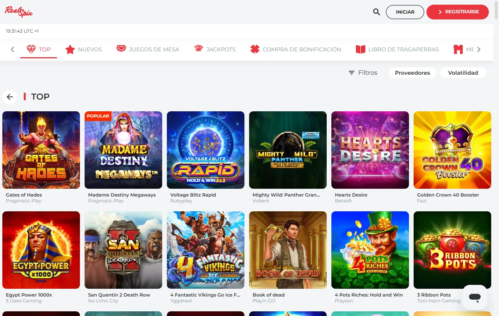Click the INICIAR login button
The height and width of the screenshot is (316, 499).
point(405,12)
